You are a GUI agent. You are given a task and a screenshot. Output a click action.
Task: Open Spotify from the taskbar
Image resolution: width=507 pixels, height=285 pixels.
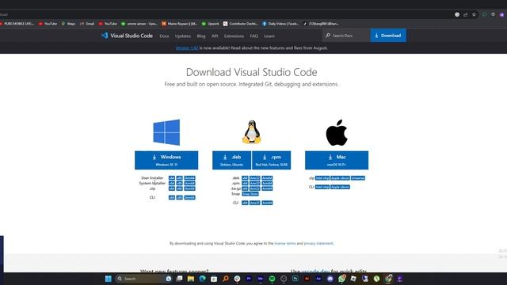click(x=272, y=279)
